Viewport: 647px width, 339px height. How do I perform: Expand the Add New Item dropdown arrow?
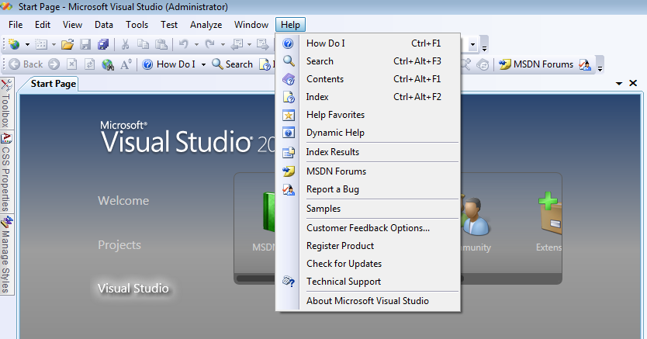pos(54,44)
